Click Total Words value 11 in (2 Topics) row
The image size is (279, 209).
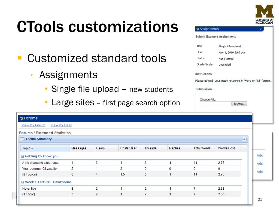pos(195,174)
